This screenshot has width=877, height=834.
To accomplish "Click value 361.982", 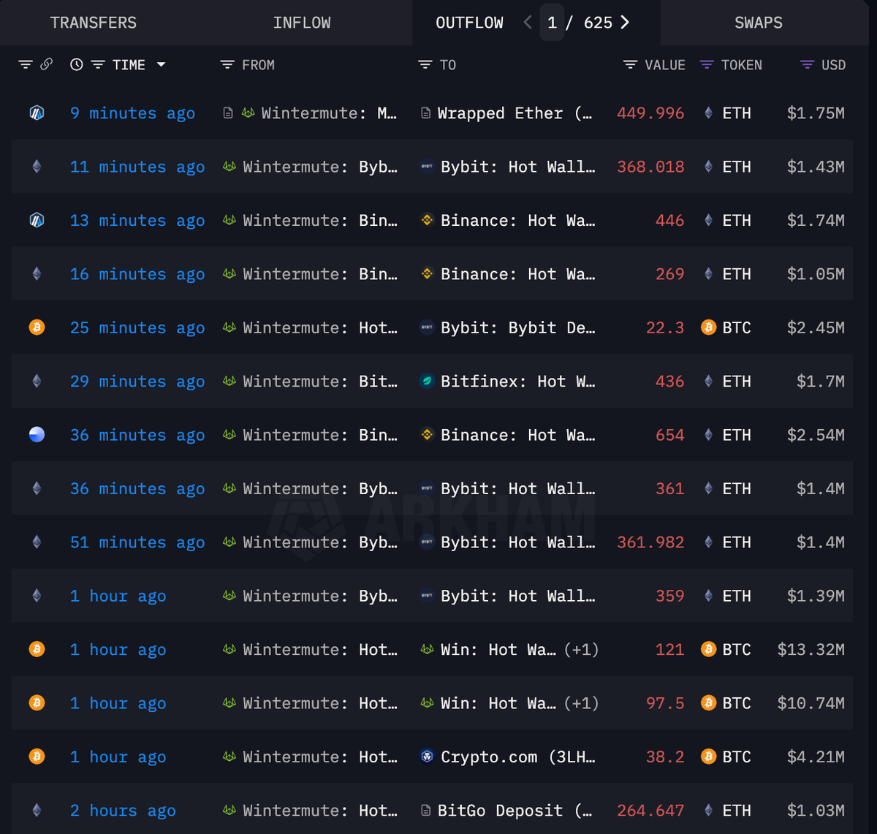I will pos(650,542).
